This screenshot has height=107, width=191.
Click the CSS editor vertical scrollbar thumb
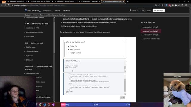pyautogui.click(x=125, y=67)
